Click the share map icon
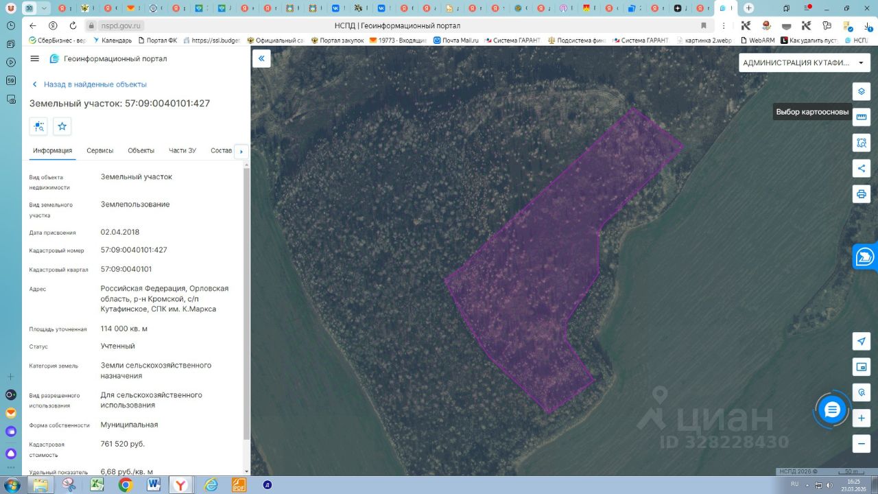Screen dimensions: 878x494 [862, 168]
